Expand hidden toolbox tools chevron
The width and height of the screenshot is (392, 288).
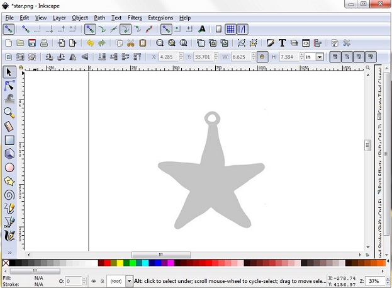9,253
